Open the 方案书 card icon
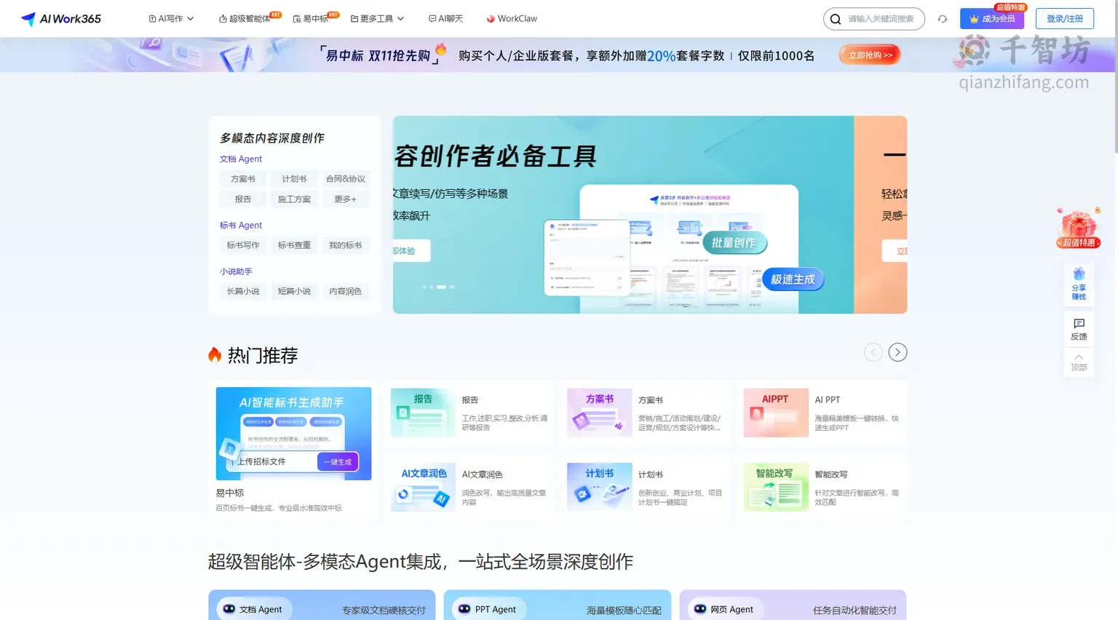This screenshot has height=620, width=1118. pos(599,413)
